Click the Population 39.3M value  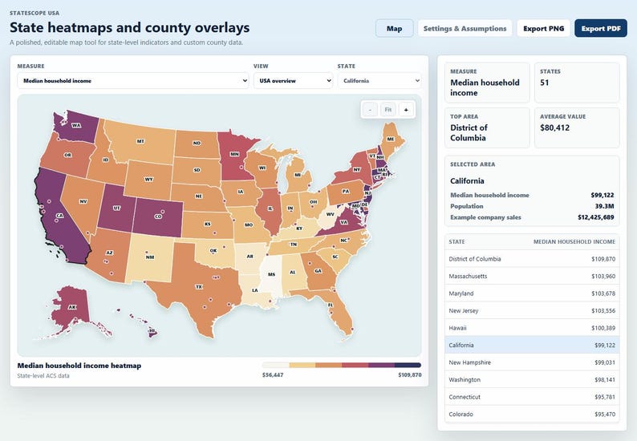(604, 206)
